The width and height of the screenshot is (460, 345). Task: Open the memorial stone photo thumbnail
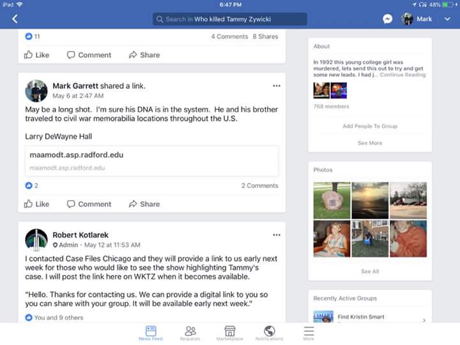(332, 201)
